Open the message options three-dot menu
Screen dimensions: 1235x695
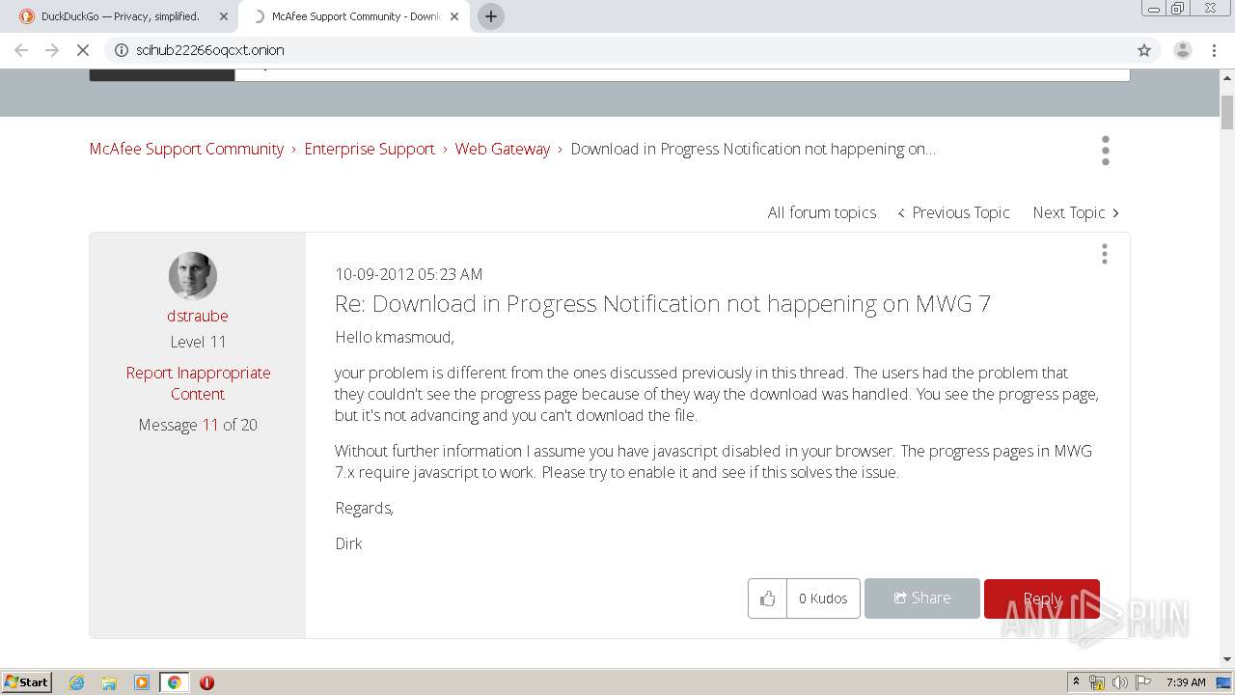pyautogui.click(x=1105, y=254)
